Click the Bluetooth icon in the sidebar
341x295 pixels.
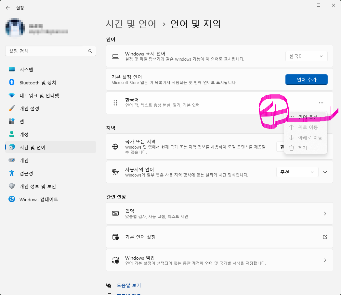[12, 82]
